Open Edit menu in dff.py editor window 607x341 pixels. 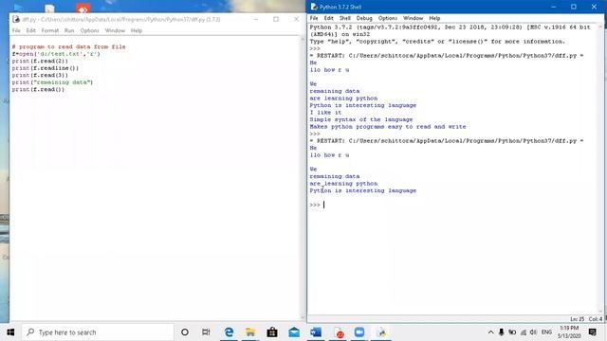[31, 30]
